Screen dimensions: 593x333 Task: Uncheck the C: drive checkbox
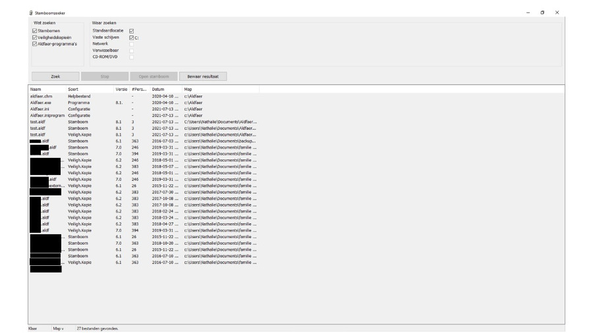tap(132, 38)
